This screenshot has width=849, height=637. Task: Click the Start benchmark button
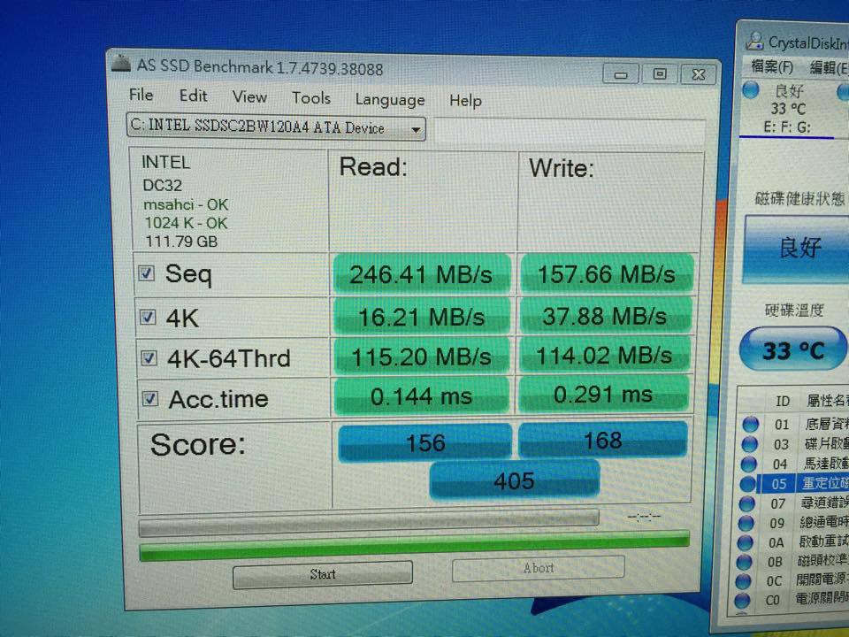click(x=323, y=574)
